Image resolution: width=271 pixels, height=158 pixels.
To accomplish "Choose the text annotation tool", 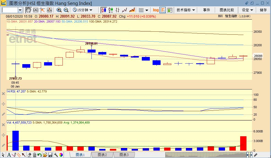I will point(9,155).
